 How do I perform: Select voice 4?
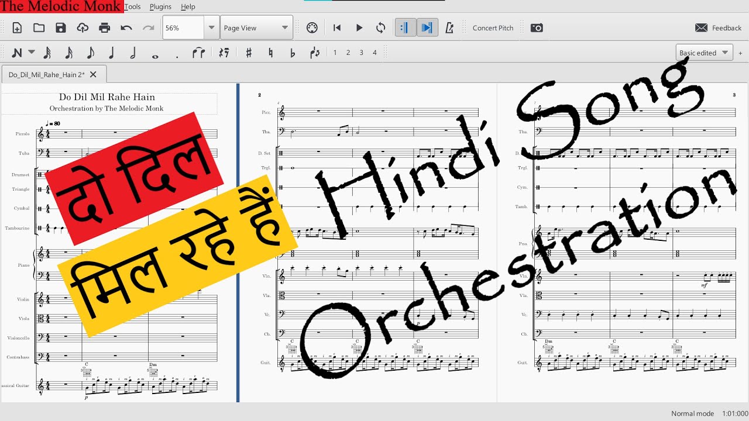pos(374,53)
